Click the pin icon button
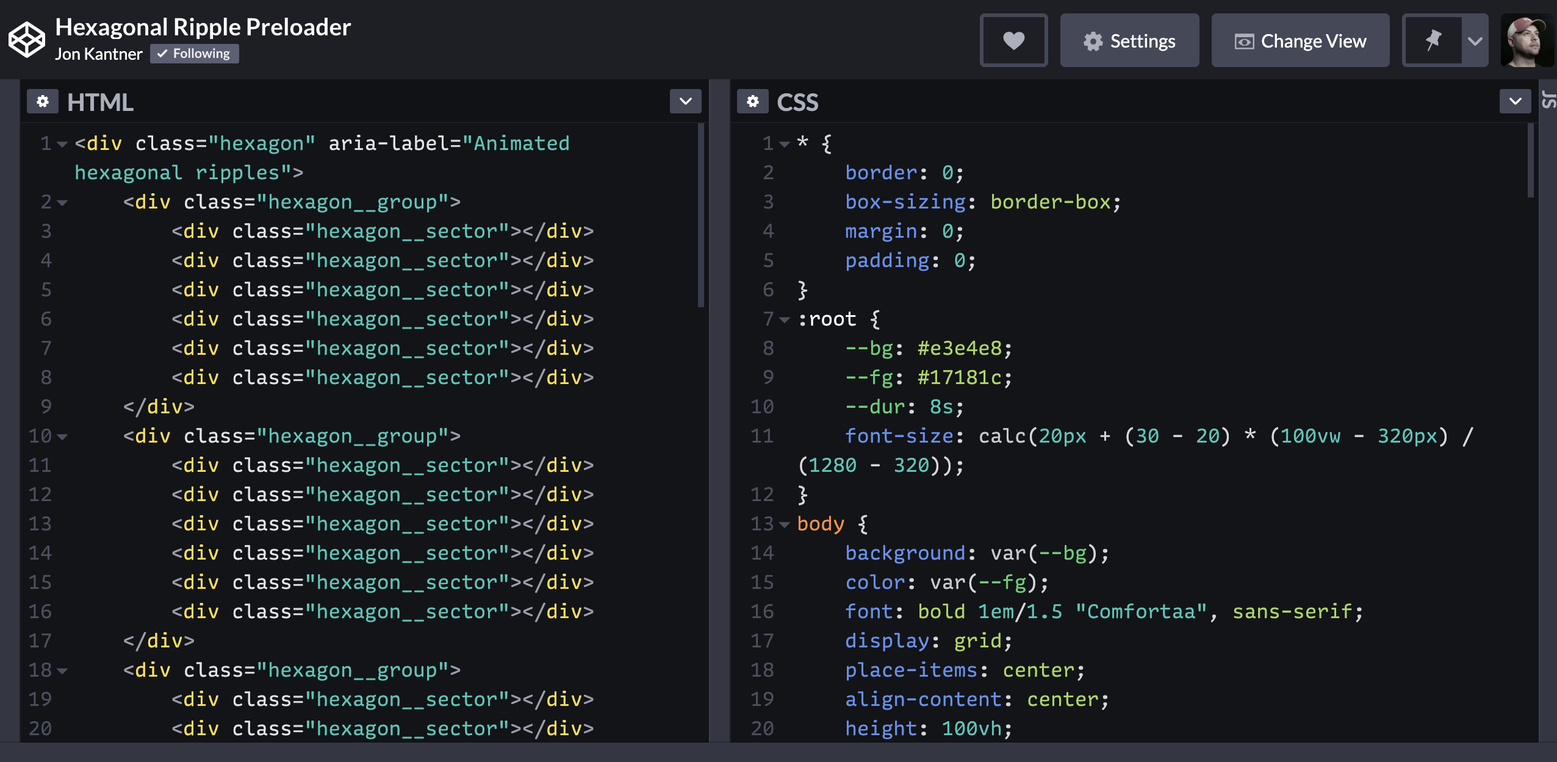 [1433, 41]
